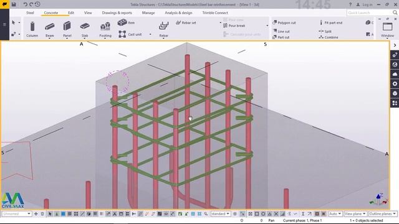Switch to the Steel tab
Image resolution: width=399 pixels, height=224 pixels.
(x=30, y=12)
